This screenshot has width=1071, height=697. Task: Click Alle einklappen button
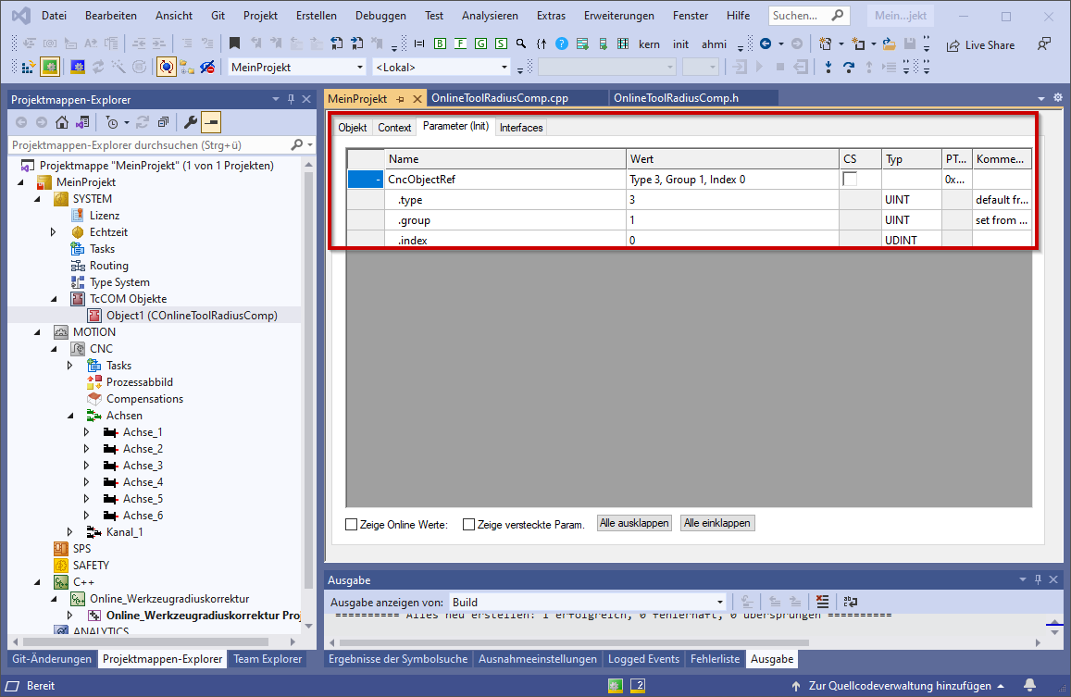(x=717, y=523)
